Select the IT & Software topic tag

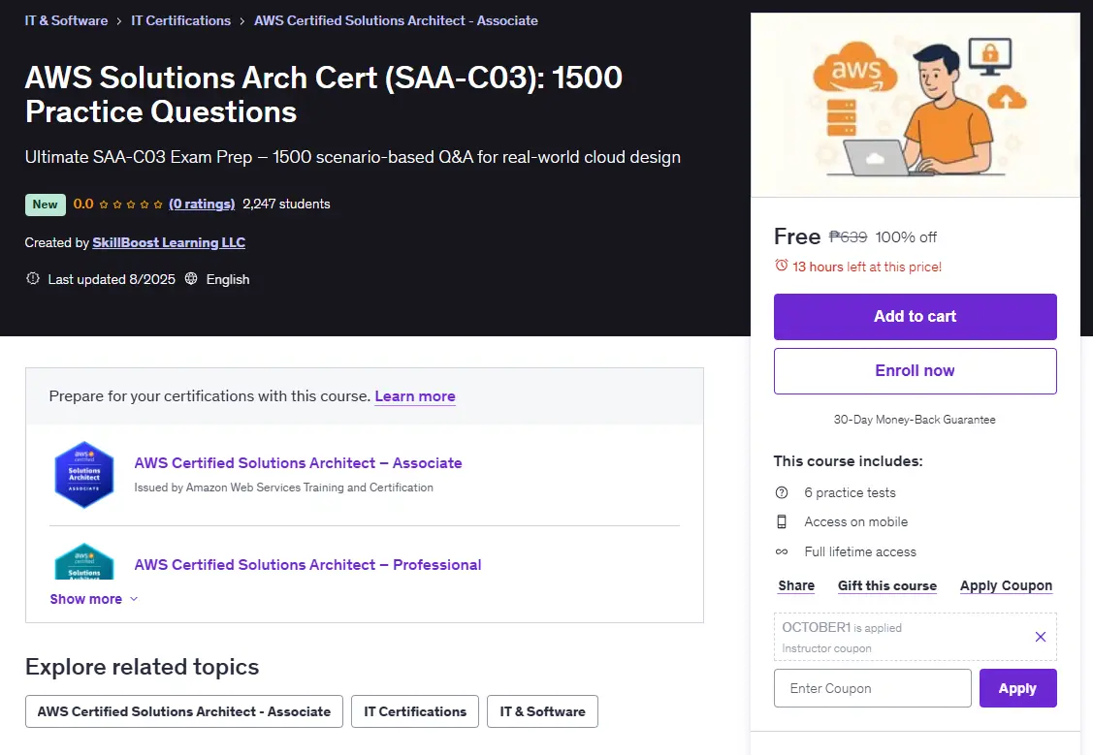tap(542, 711)
